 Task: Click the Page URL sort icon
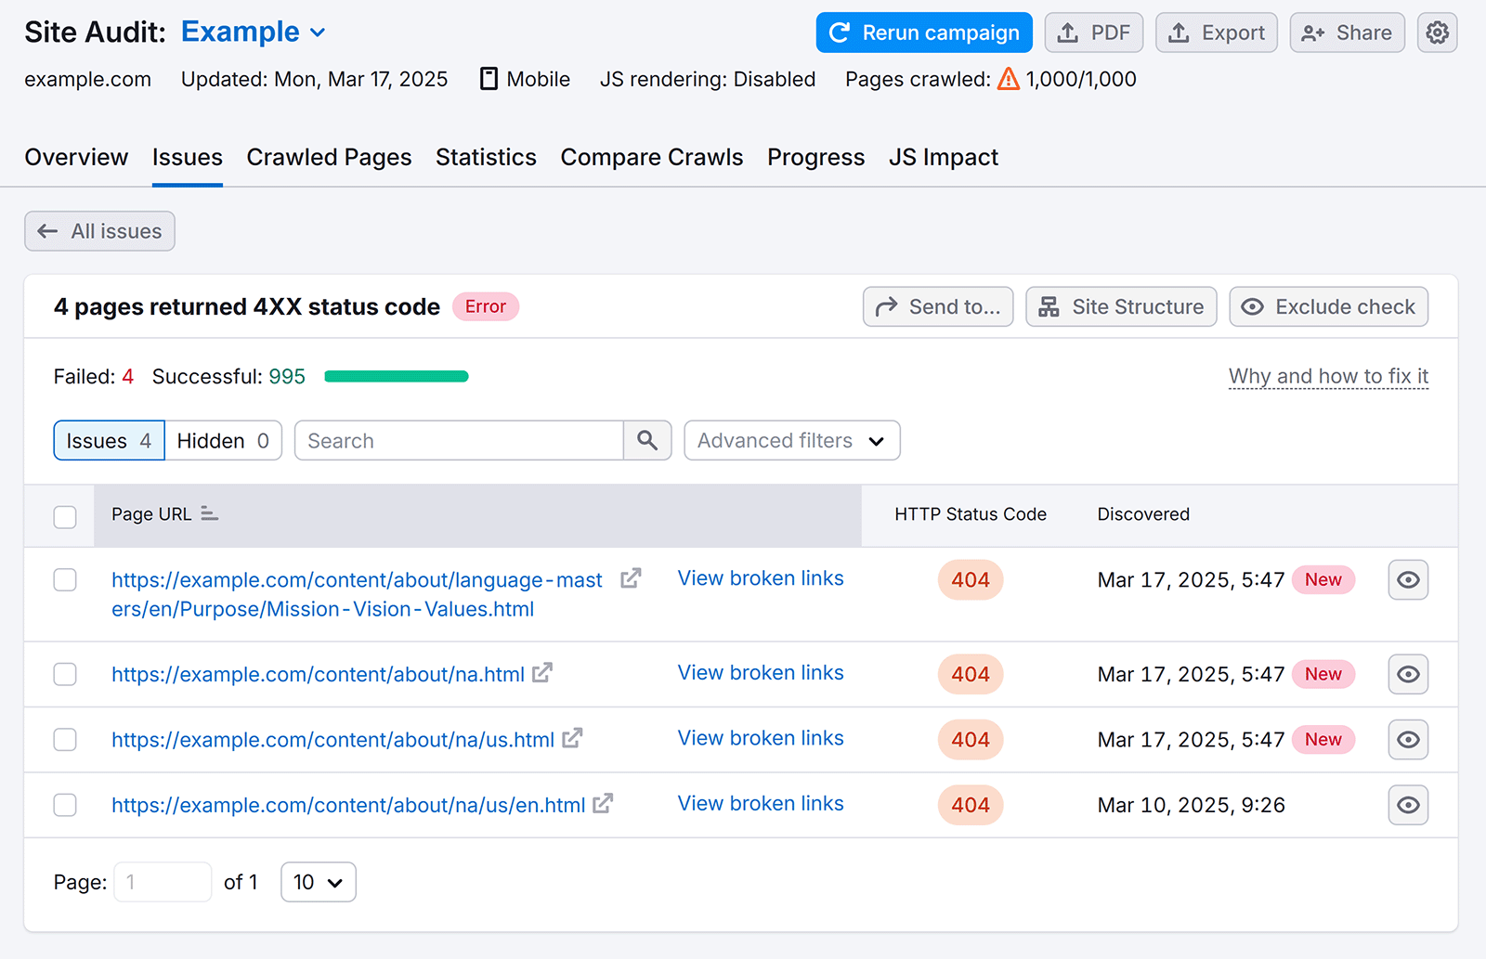[x=209, y=513]
